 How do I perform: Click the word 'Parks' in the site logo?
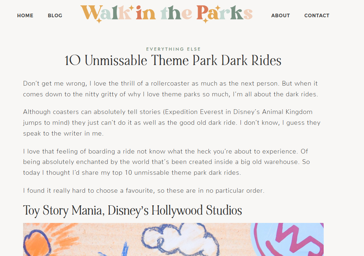point(225,13)
